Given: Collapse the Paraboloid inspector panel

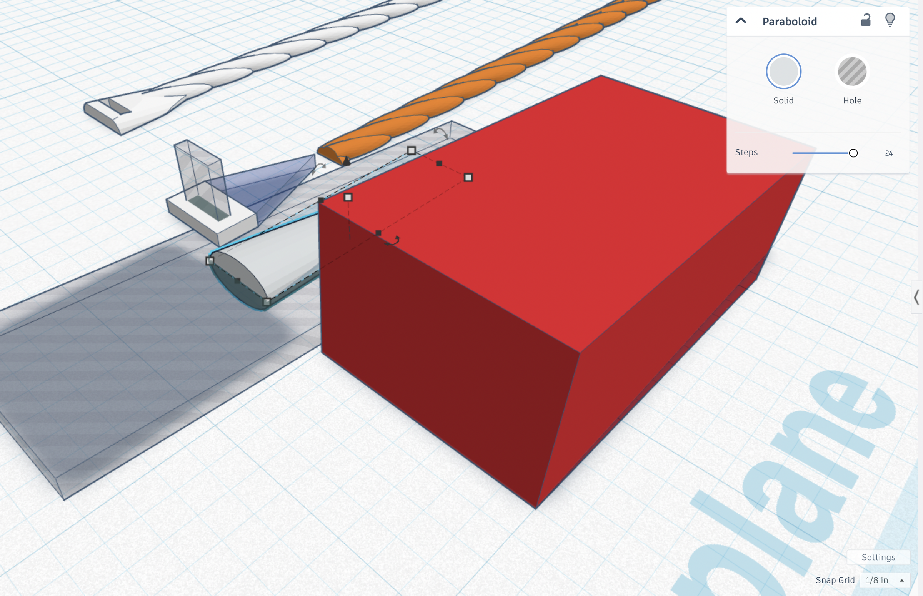Looking at the screenshot, I should click(741, 21).
